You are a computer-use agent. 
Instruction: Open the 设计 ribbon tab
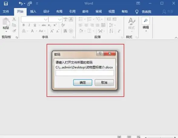[46, 11]
